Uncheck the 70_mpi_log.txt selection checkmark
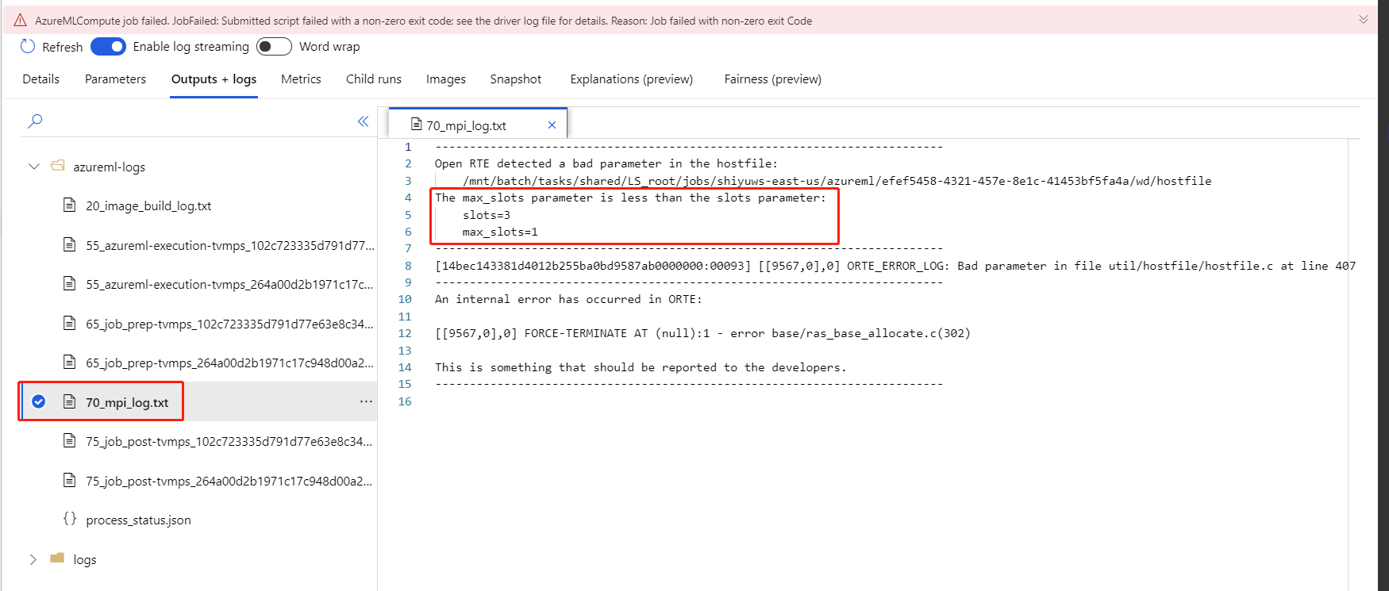 38,401
